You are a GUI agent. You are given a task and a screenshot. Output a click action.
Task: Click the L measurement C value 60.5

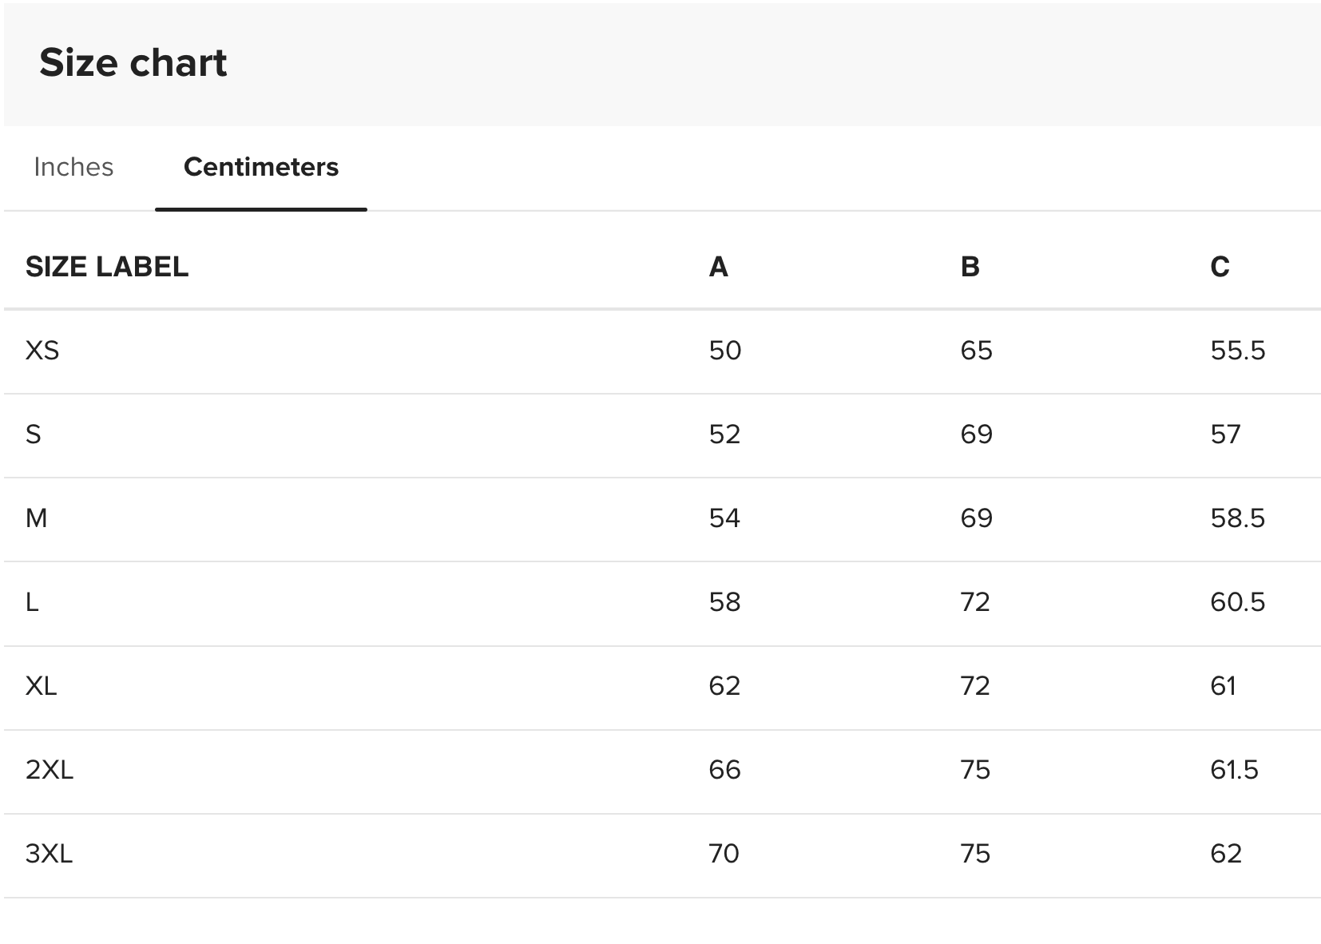(1238, 602)
